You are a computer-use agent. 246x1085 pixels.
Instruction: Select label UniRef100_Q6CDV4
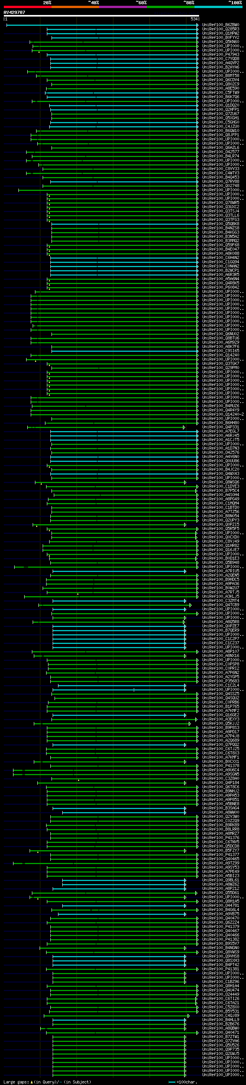point(221,80)
